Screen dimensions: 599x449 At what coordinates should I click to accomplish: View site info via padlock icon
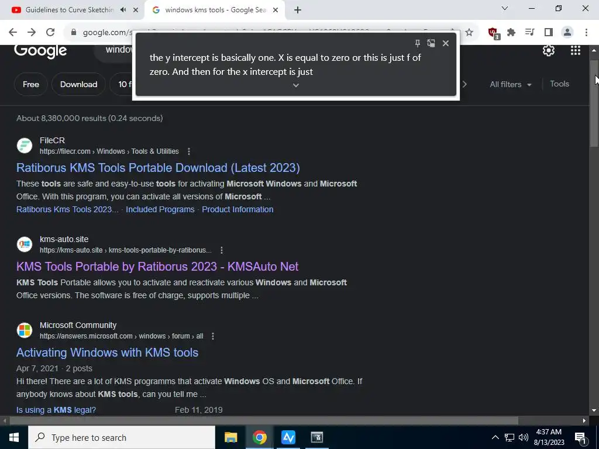[74, 33]
